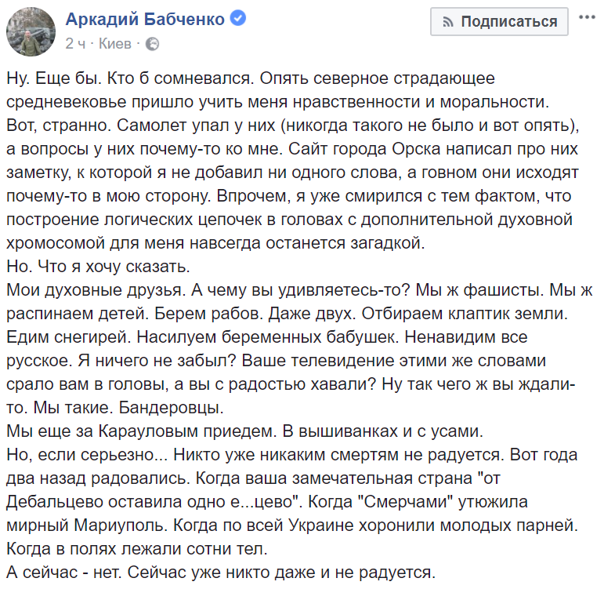
Task: Click the author name Аркадий Бабченко
Action: (146, 20)
